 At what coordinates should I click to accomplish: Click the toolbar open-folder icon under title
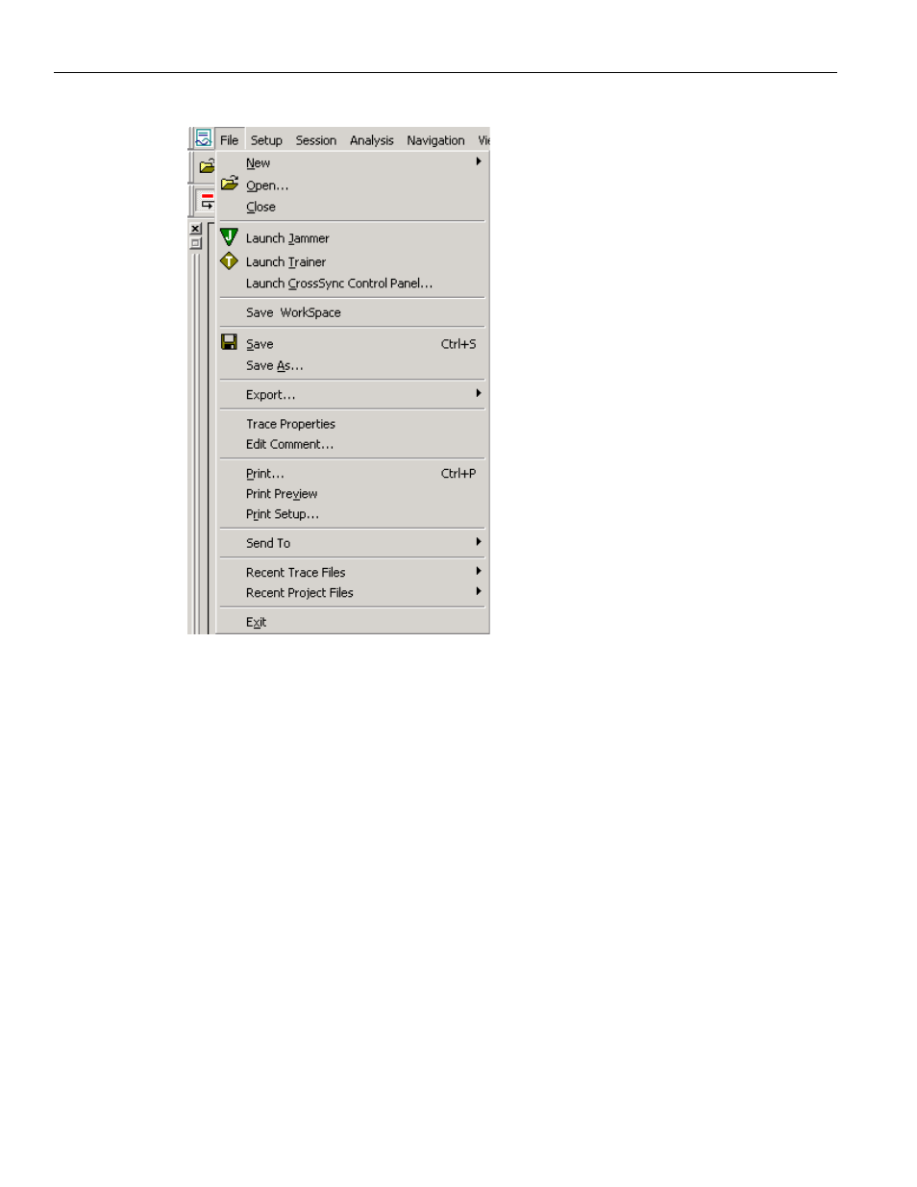point(207,166)
